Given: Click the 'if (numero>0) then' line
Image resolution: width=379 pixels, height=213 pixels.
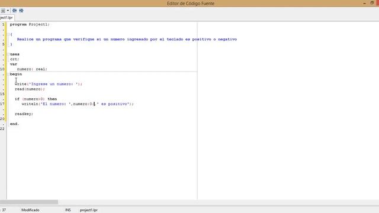Looking at the screenshot, I should pyautogui.click(x=36, y=99).
